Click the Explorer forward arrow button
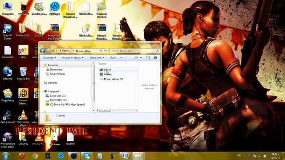This screenshot has width=285, height=160. 49,51
